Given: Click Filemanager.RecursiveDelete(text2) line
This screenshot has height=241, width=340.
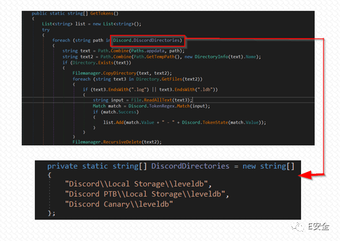Looking at the screenshot, I should (117, 142).
